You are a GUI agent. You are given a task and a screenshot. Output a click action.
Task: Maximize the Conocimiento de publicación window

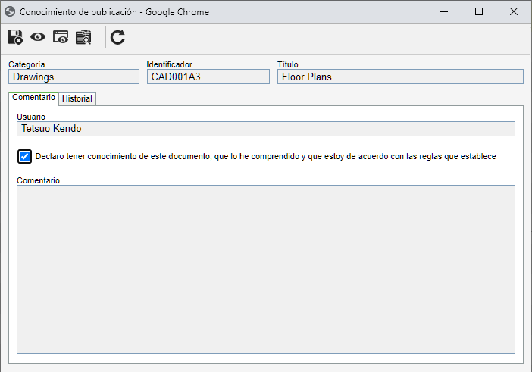pos(479,12)
